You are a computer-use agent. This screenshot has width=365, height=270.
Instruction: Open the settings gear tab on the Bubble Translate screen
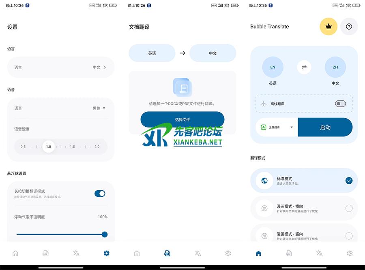pyautogui.click(x=350, y=253)
